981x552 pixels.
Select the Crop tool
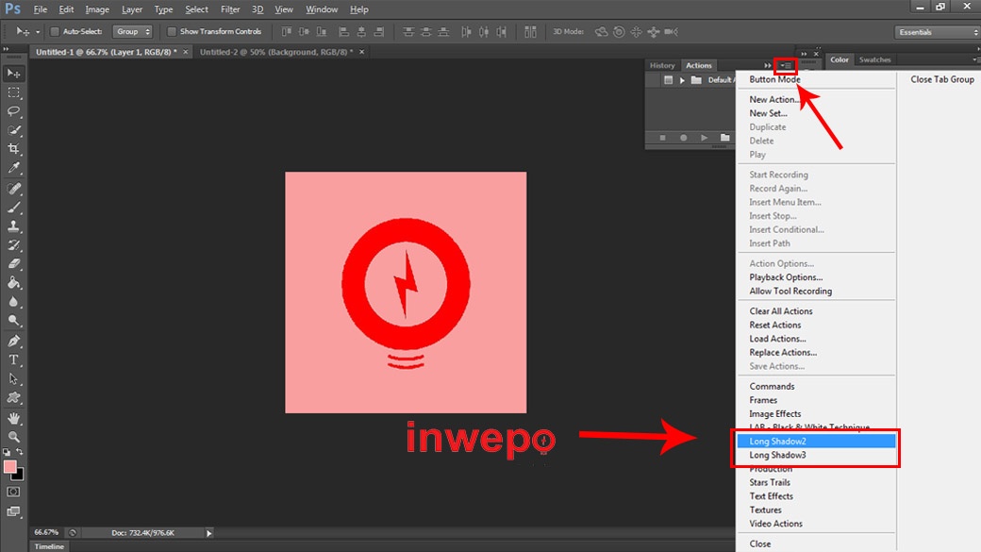(x=14, y=149)
